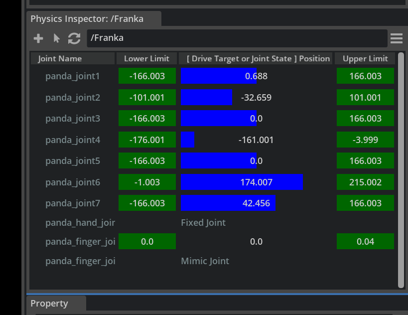Screen dimensions: 408x315
Task: Click the Upper Limit column header
Action: [365, 59]
